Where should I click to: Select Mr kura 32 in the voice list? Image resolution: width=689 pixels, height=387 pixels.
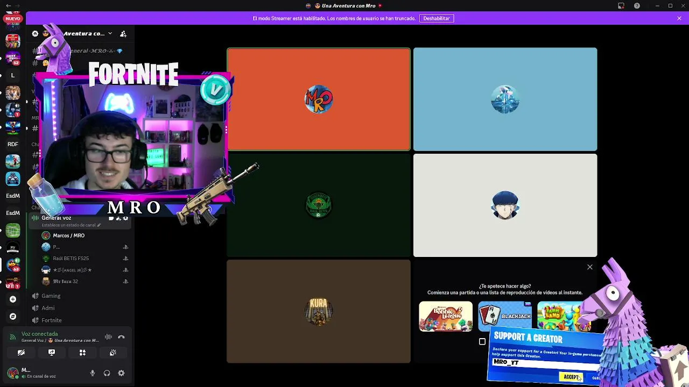coord(66,282)
